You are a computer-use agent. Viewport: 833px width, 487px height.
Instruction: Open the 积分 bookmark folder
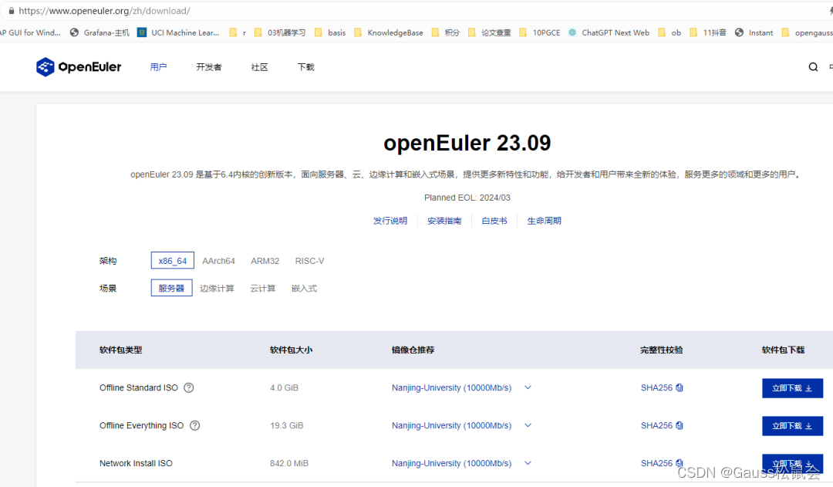coord(445,32)
